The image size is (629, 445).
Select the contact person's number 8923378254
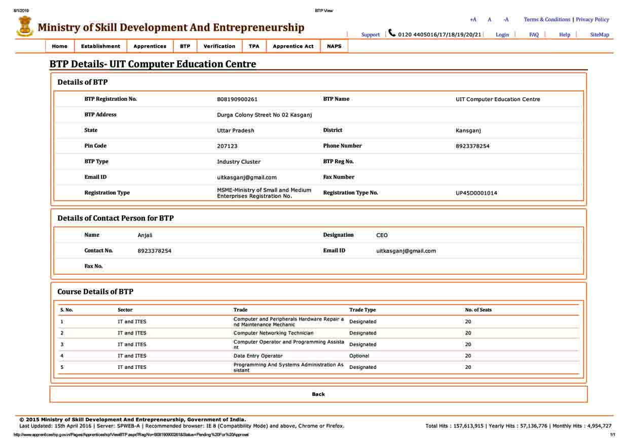tap(155, 251)
